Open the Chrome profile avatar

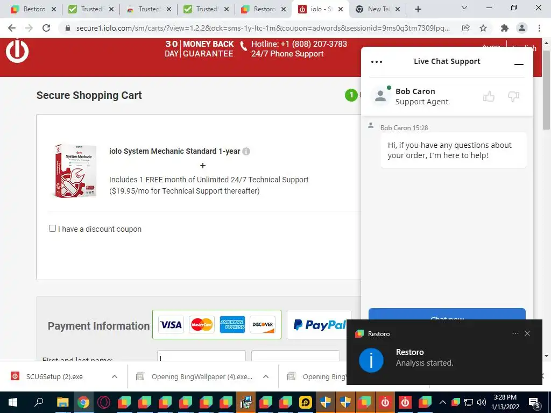pos(522,28)
